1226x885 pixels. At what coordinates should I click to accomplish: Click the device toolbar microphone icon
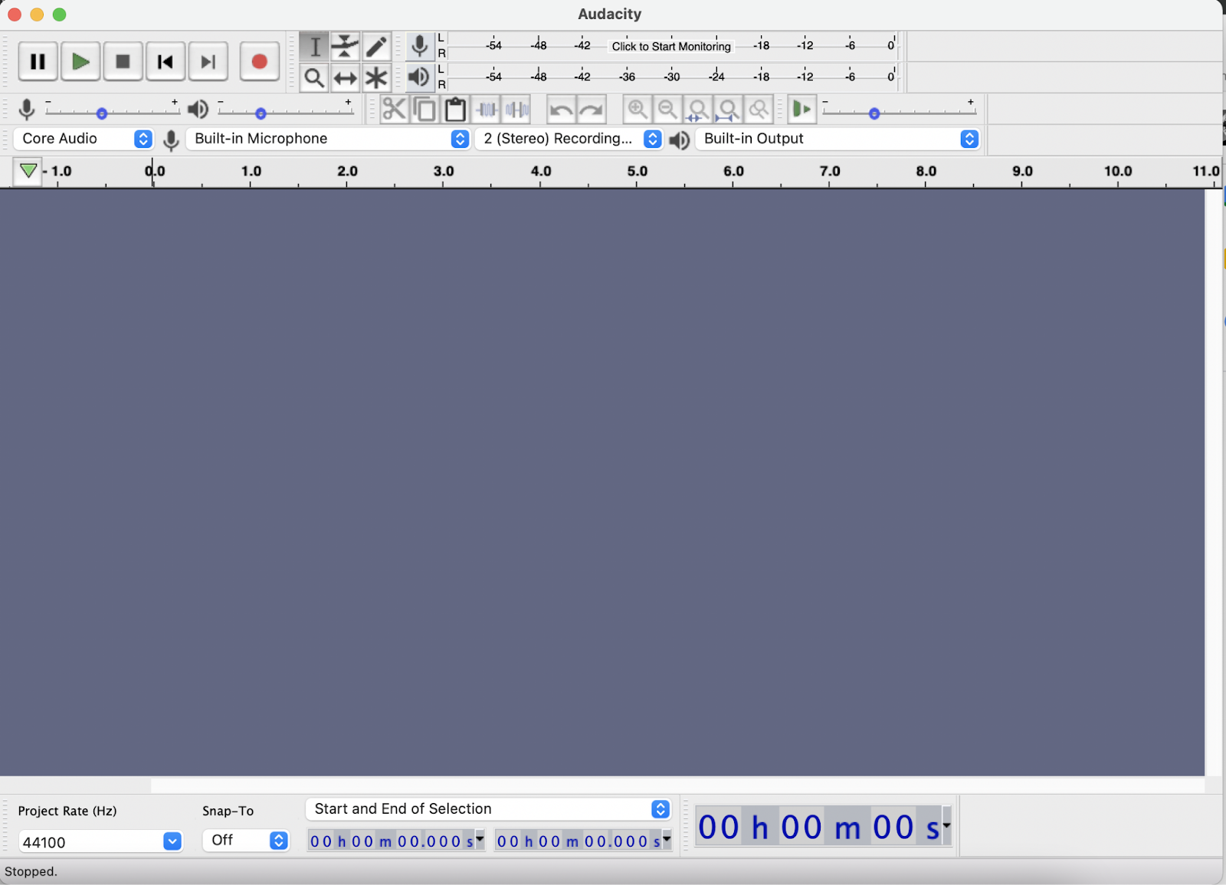coord(172,140)
